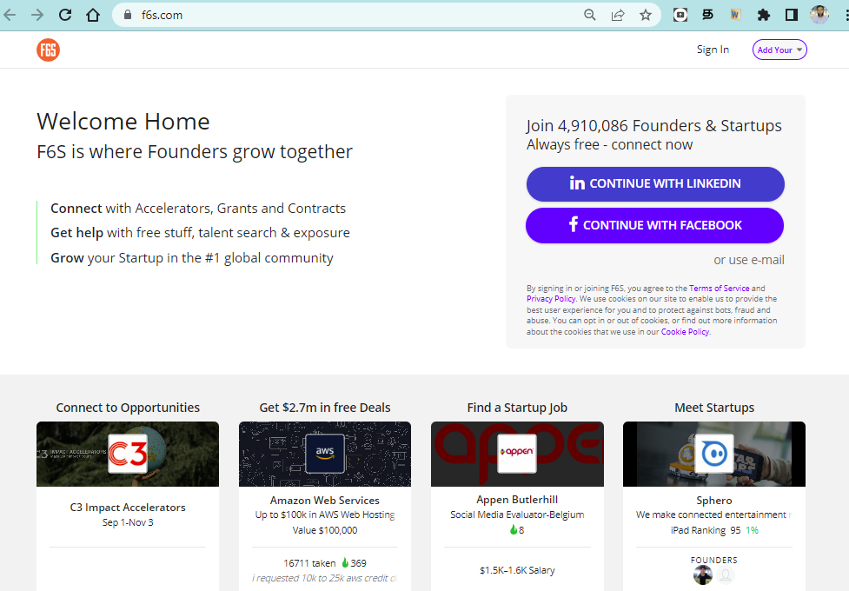
Task: Click the appen logo tile
Action: 517,454
